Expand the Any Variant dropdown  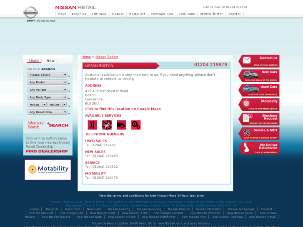click(x=48, y=90)
